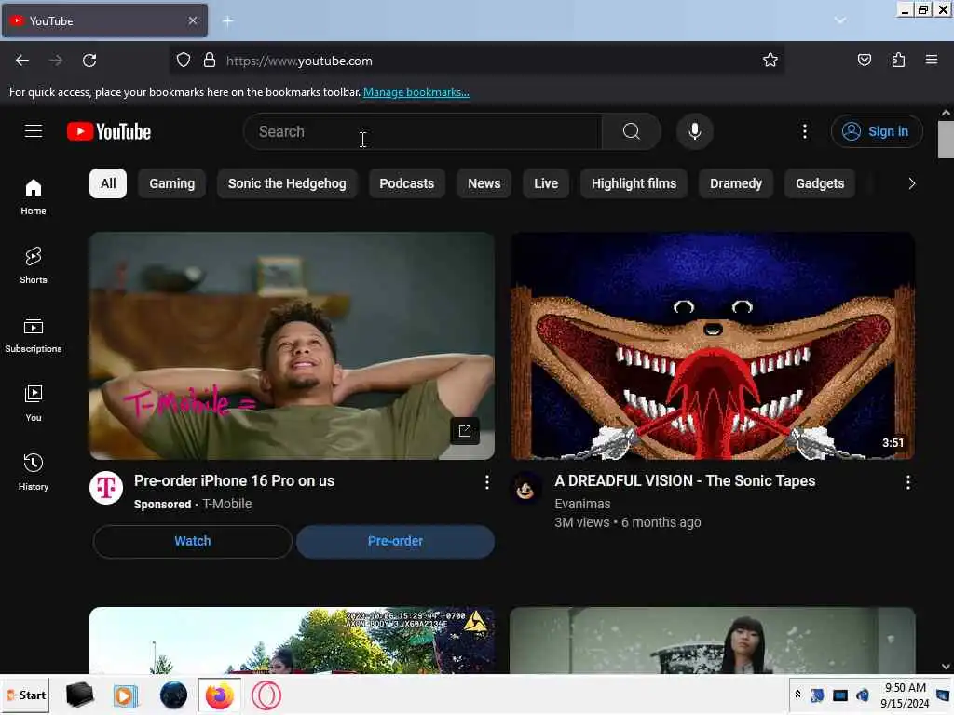Open media player taskbar icon

(x=126, y=695)
